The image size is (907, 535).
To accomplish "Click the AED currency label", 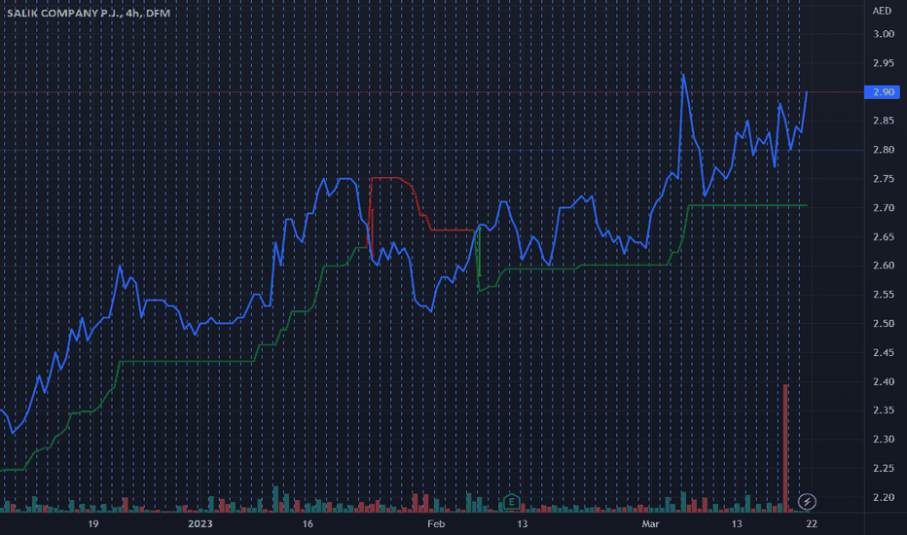I will coord(882,11).
